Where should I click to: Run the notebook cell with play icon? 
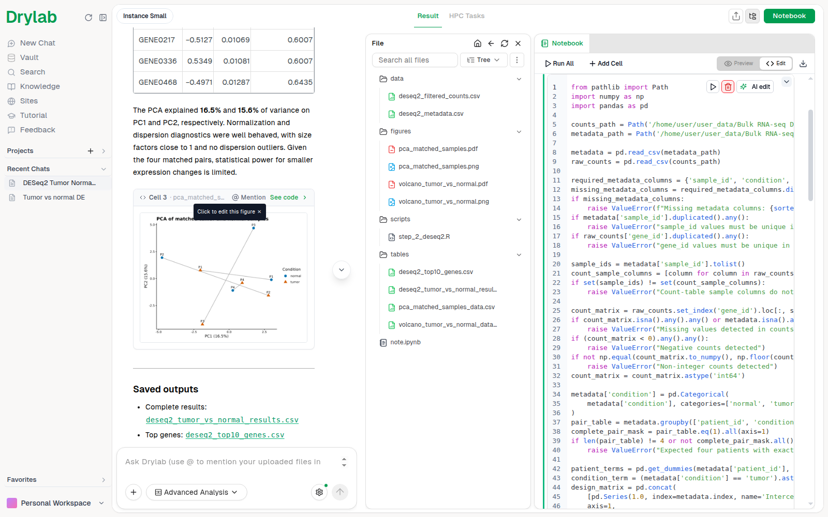pyautogui.click(x=713, y=87)
